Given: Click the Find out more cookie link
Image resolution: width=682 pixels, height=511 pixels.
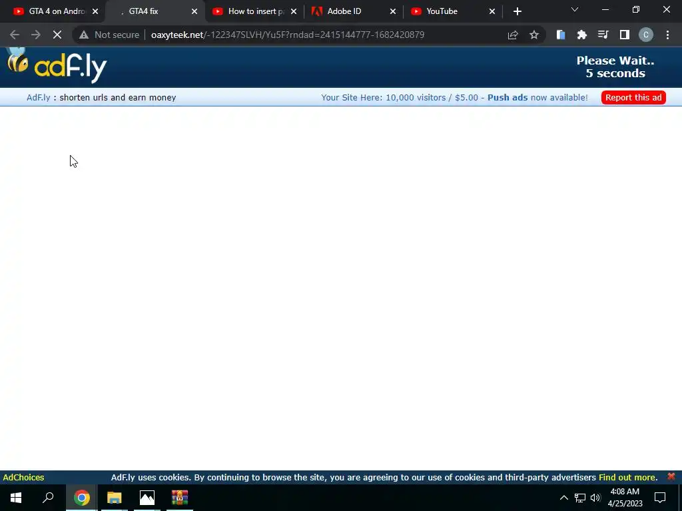Looking at the screenshot, I should click(x=628, y=477).
